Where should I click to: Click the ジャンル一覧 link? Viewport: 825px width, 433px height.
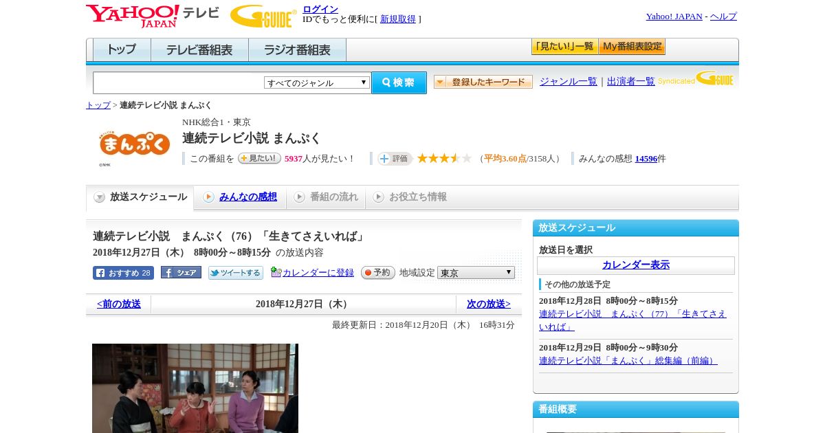pyautogui.click(x=569, y=81)
